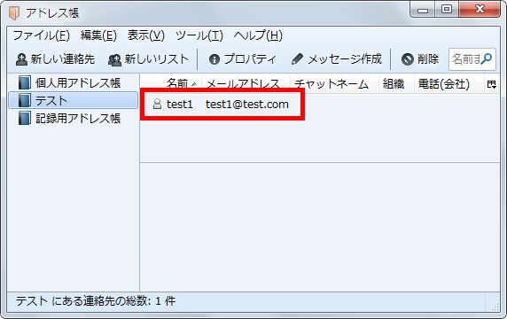The width and height of the screenshot is (507, 319).
Task: Click the 新しい連絡先 toolbar button
Action: point(55,59)
